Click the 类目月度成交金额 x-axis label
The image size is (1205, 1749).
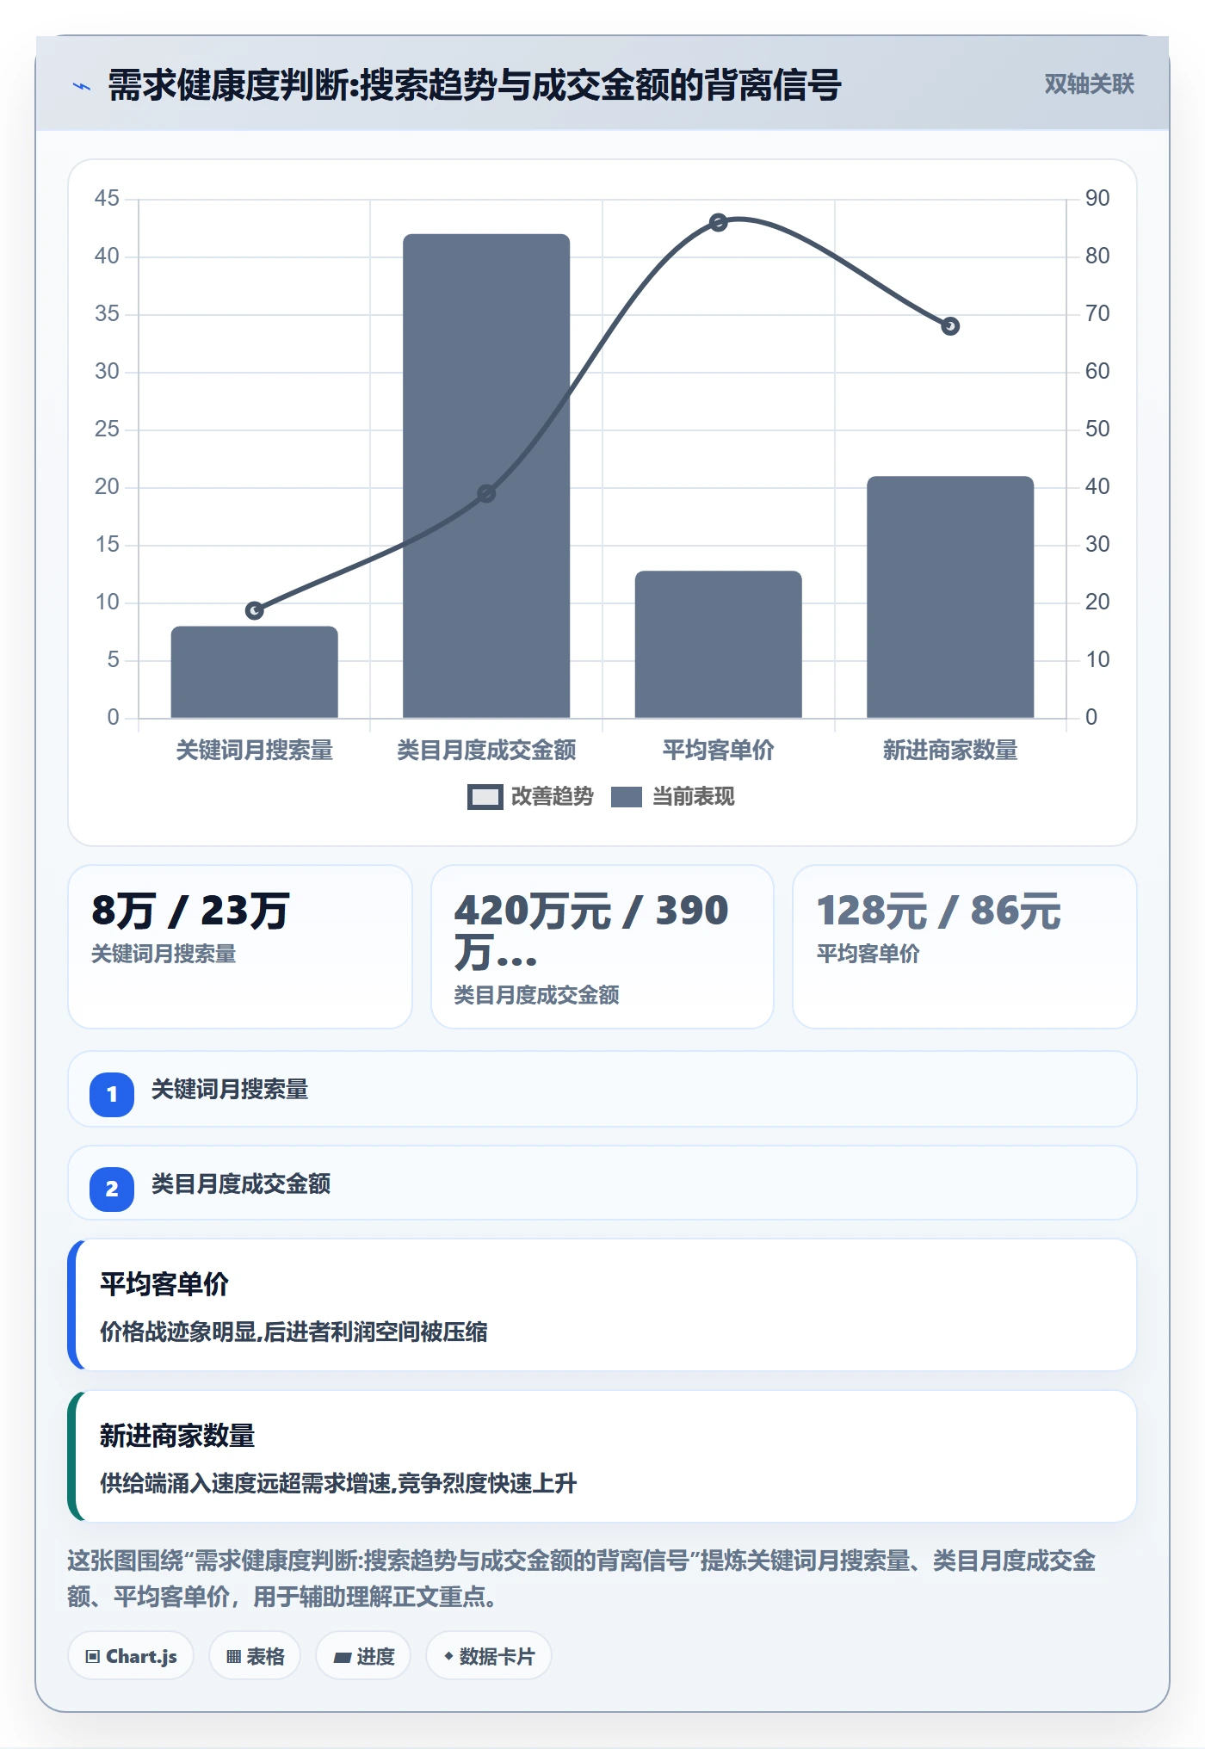pyautogui.click(x=486, y=751)
